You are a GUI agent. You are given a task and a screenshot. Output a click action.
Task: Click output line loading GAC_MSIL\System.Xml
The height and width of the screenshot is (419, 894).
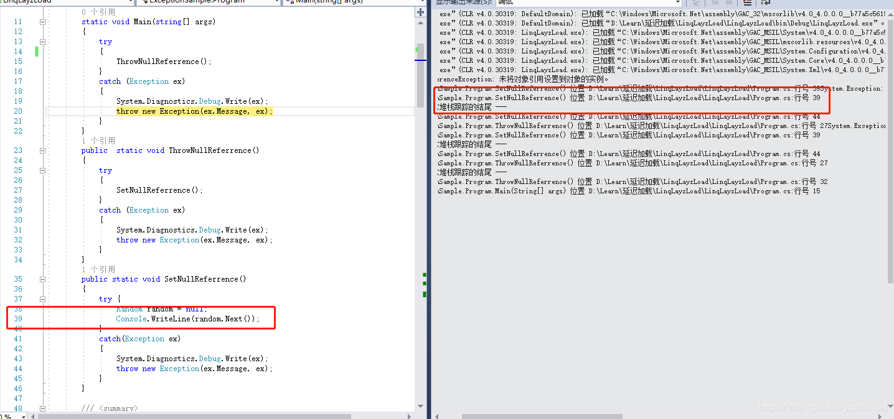662,70
